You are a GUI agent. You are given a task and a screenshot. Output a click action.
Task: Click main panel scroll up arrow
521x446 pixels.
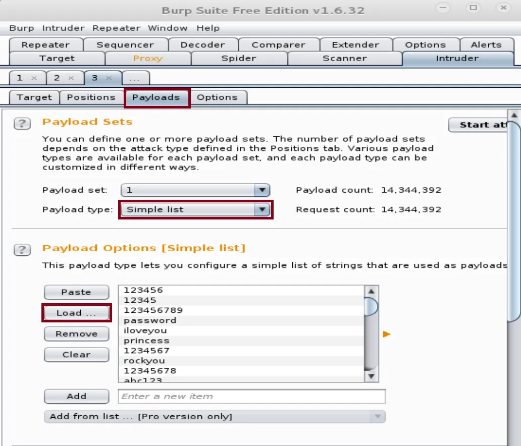(514, 115)
